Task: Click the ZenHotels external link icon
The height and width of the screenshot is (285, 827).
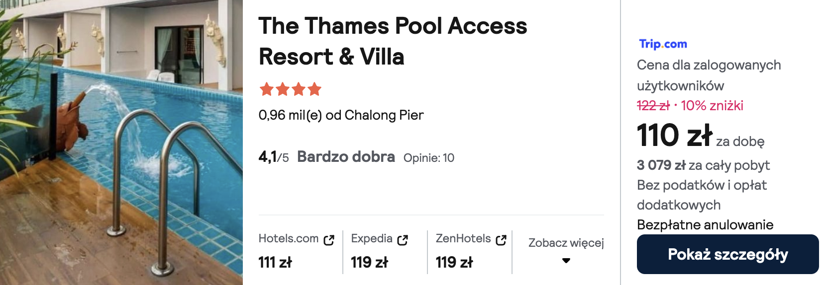Action: coord(501,240)
